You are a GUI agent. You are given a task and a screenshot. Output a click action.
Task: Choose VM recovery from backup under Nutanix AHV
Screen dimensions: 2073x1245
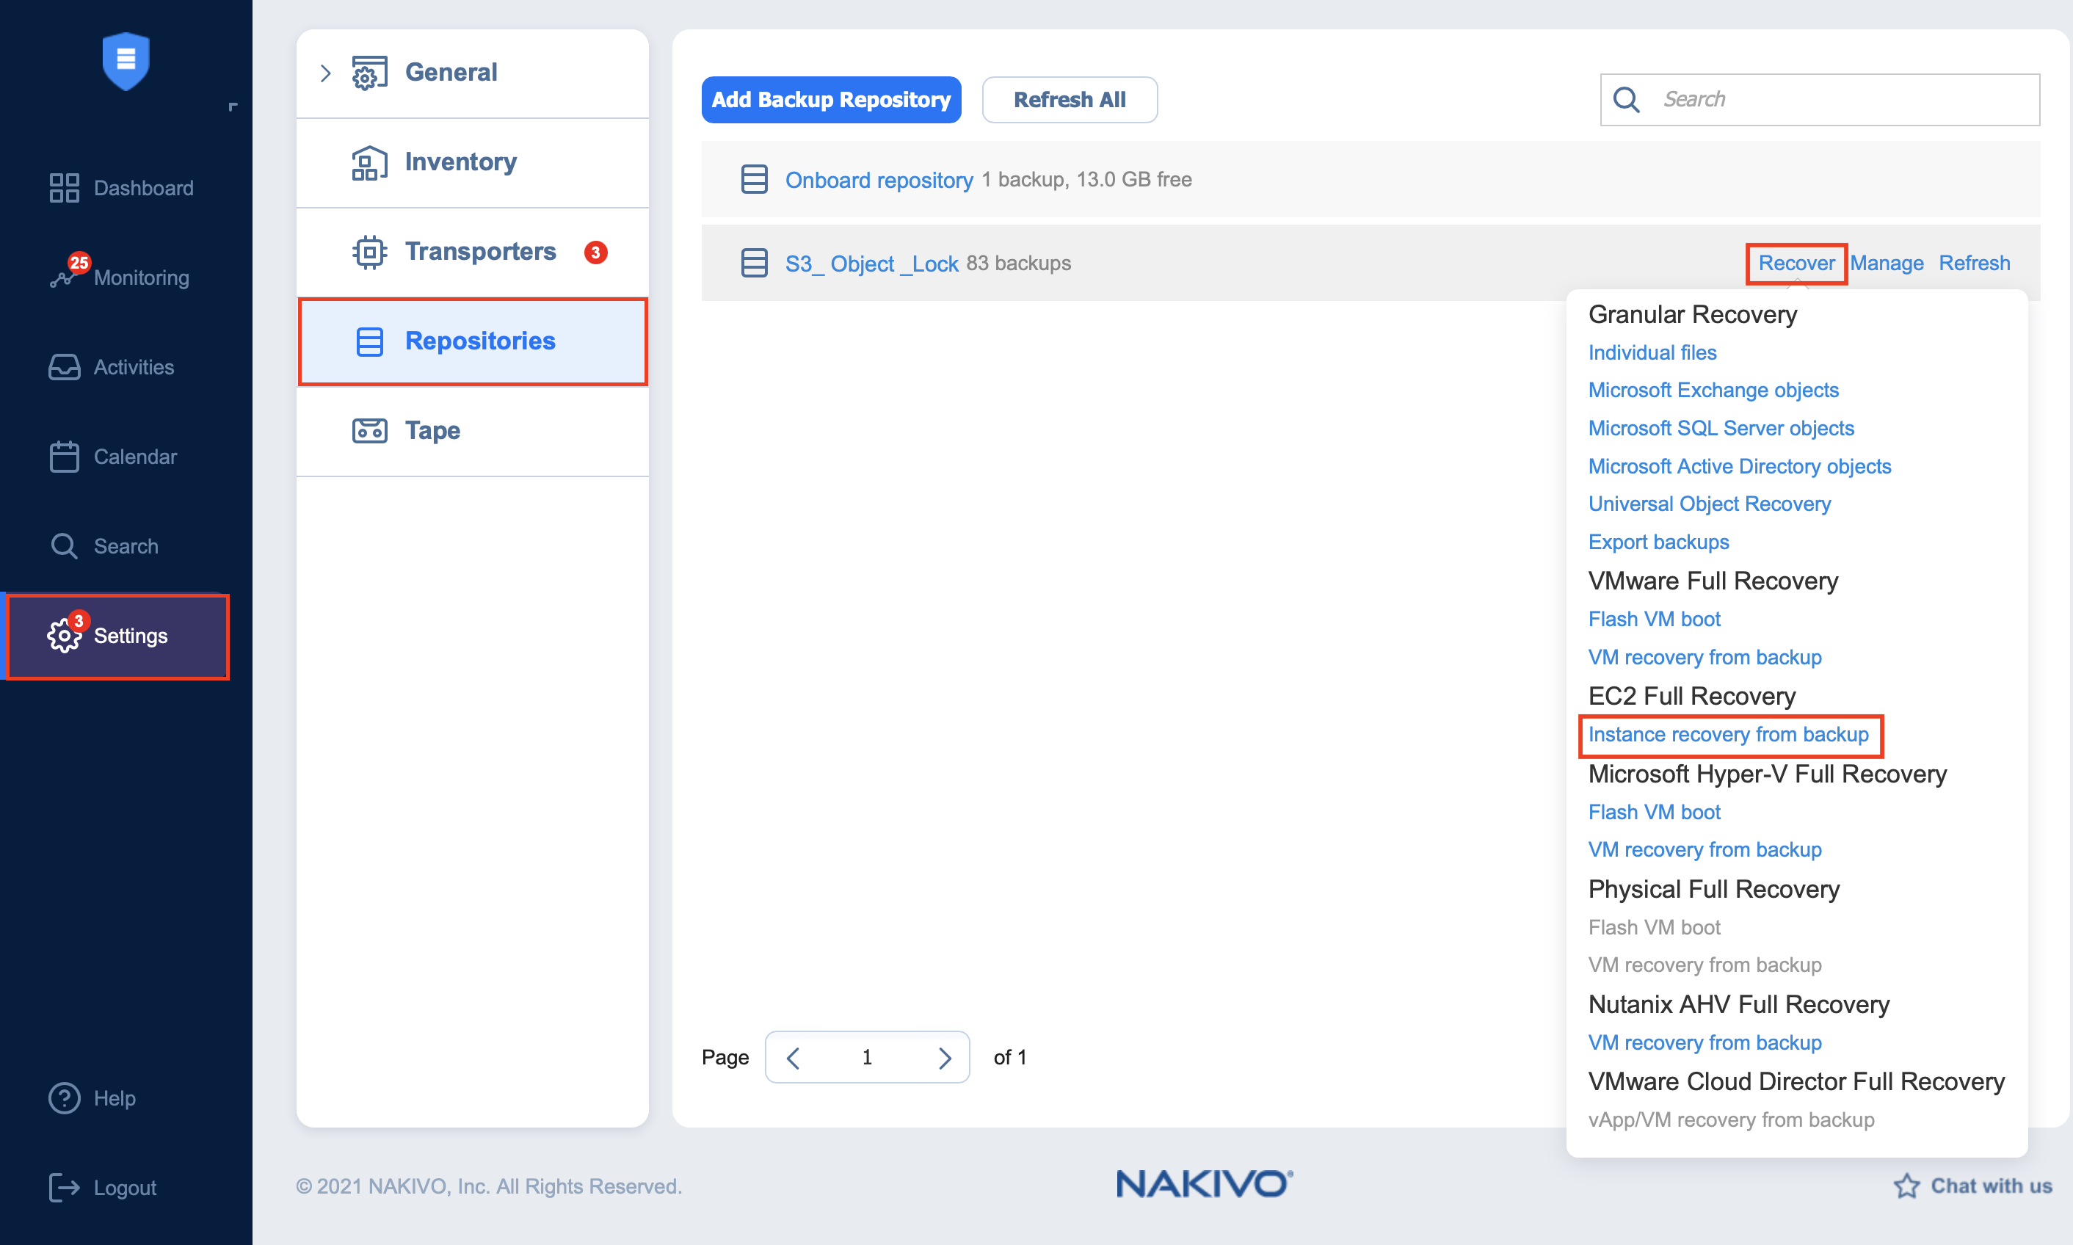[1704, 1042]
